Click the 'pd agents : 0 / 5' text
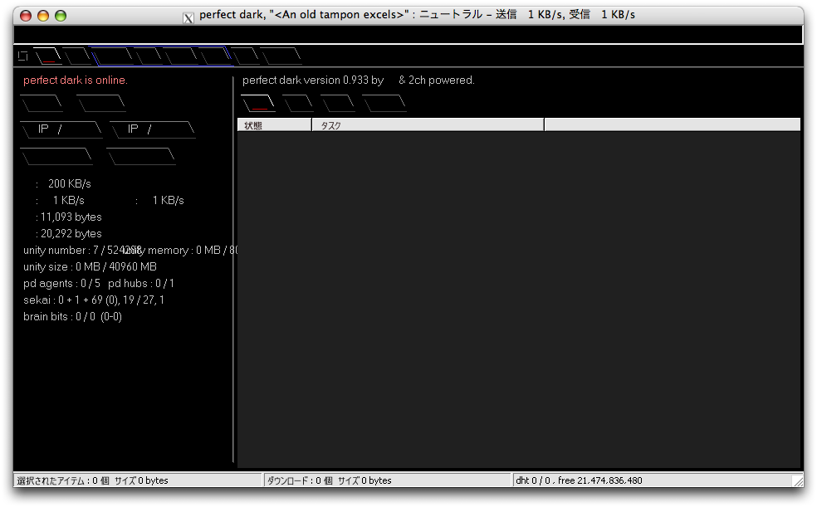This screenshot has height=507, width=817. [61, 284]
